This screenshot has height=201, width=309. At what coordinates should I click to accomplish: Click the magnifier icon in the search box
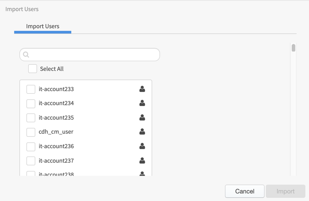click(x=26, y=55)
